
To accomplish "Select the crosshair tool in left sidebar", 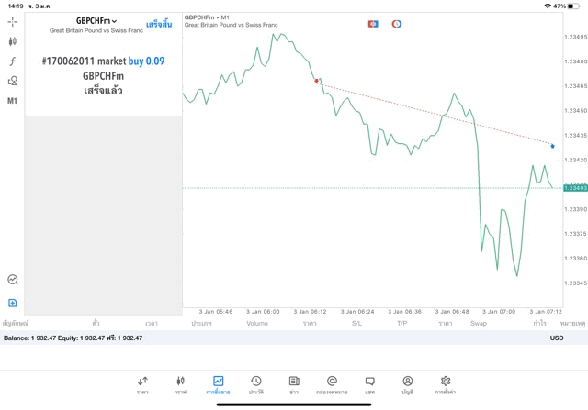I will click(13, 21).
